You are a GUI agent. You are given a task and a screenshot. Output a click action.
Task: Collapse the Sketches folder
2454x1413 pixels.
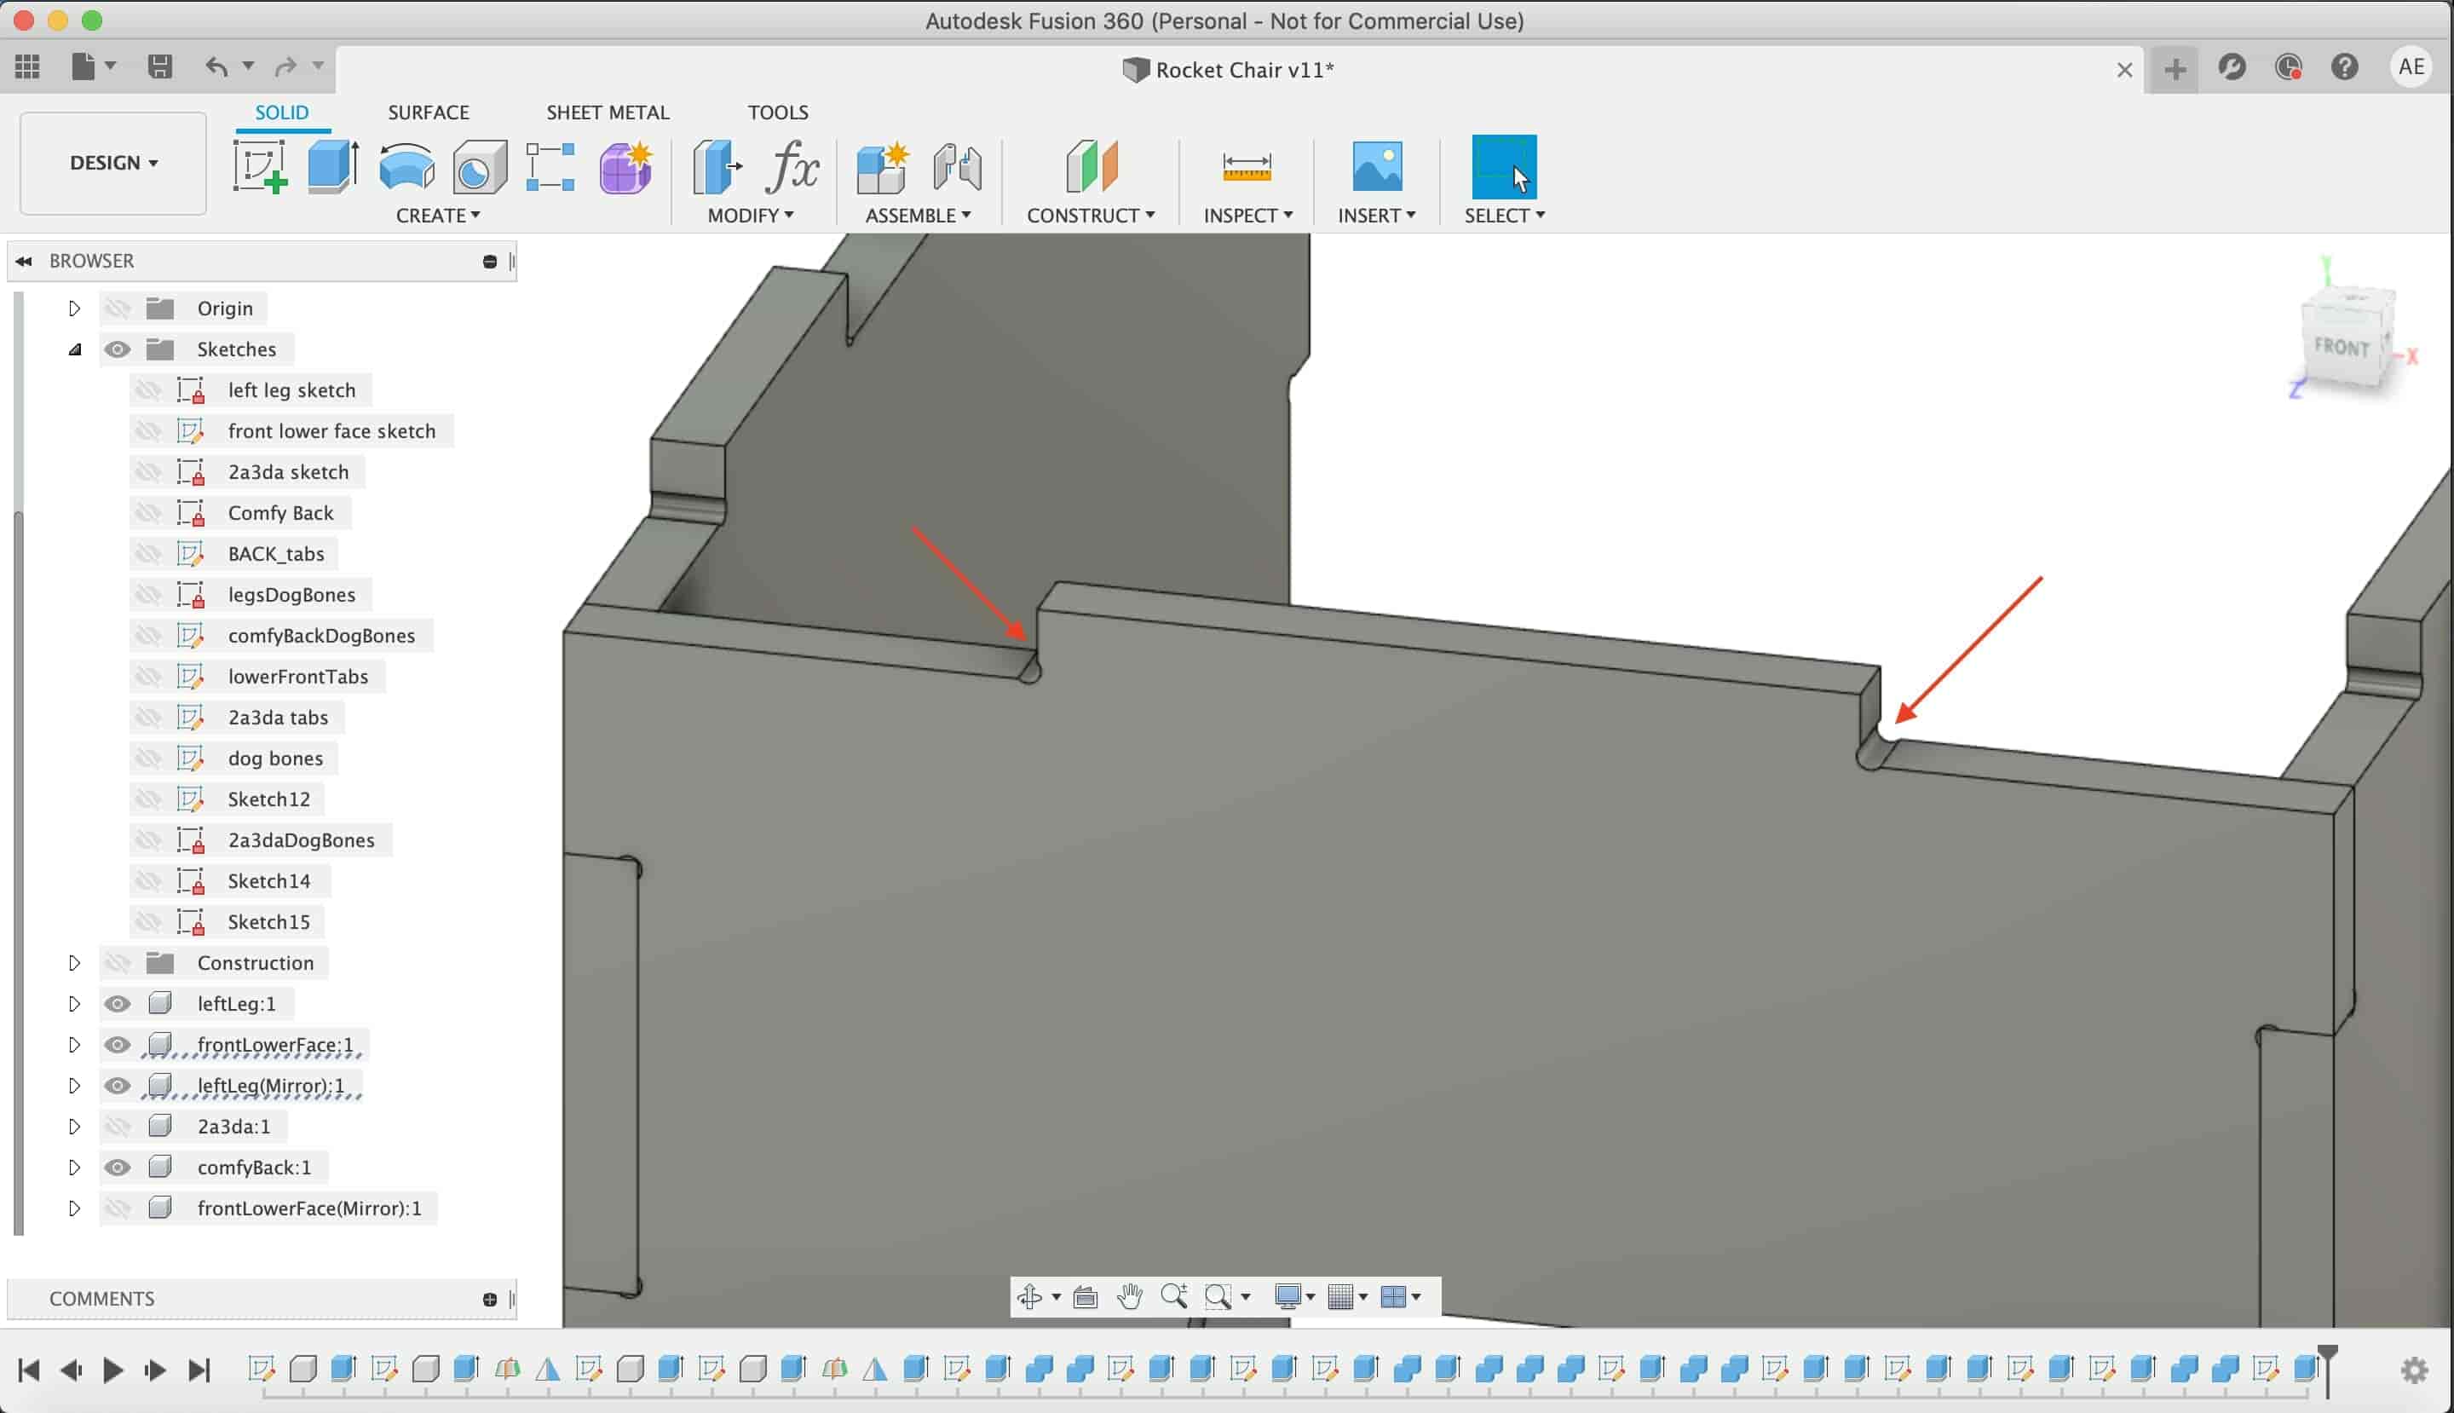pyautogui.click(x=75, y=349)
